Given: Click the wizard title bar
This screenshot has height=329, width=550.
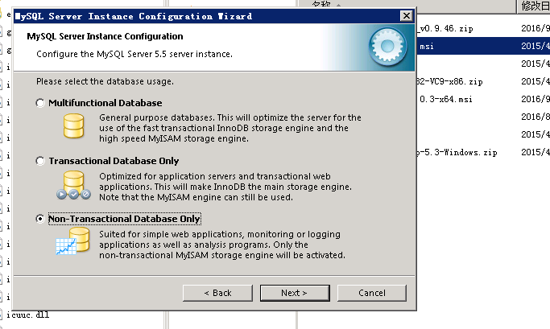Looking at the screenshot, I should 201,16.
